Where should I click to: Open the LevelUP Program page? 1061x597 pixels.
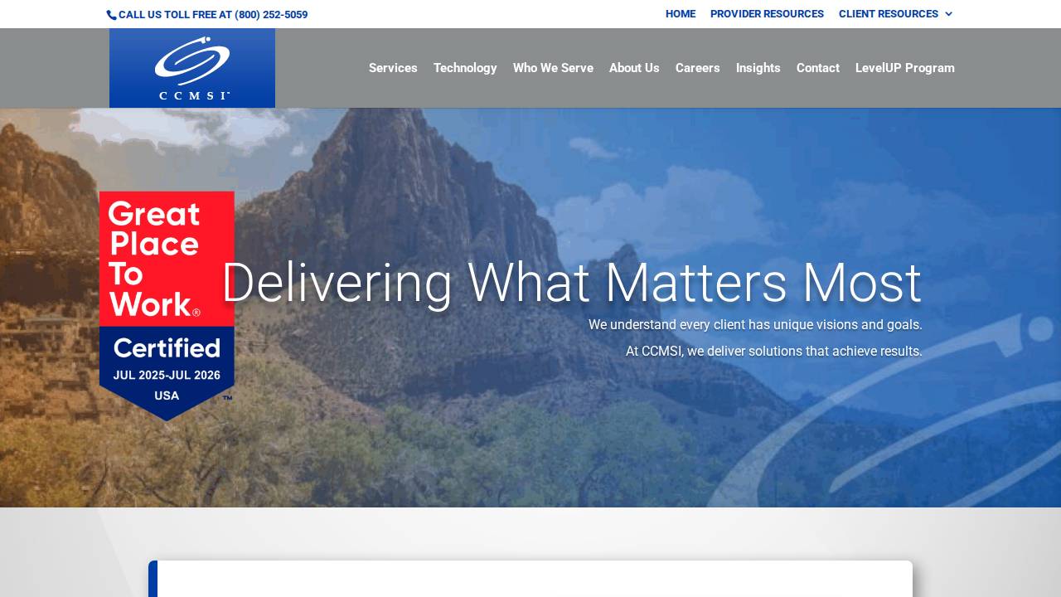tap(904, 68)
